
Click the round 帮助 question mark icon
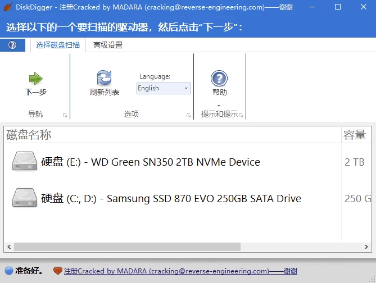click(x=219, y=79)
